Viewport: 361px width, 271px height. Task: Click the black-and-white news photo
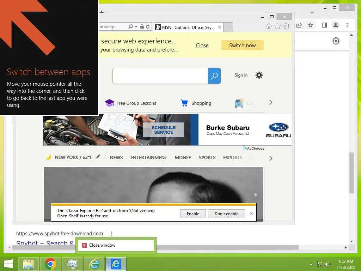pyautogui.click(x=154, y=184)
